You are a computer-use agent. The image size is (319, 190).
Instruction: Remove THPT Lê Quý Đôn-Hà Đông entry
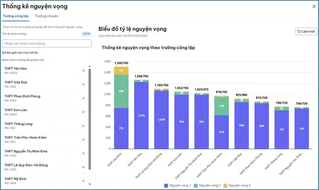(x=83, y=165)
